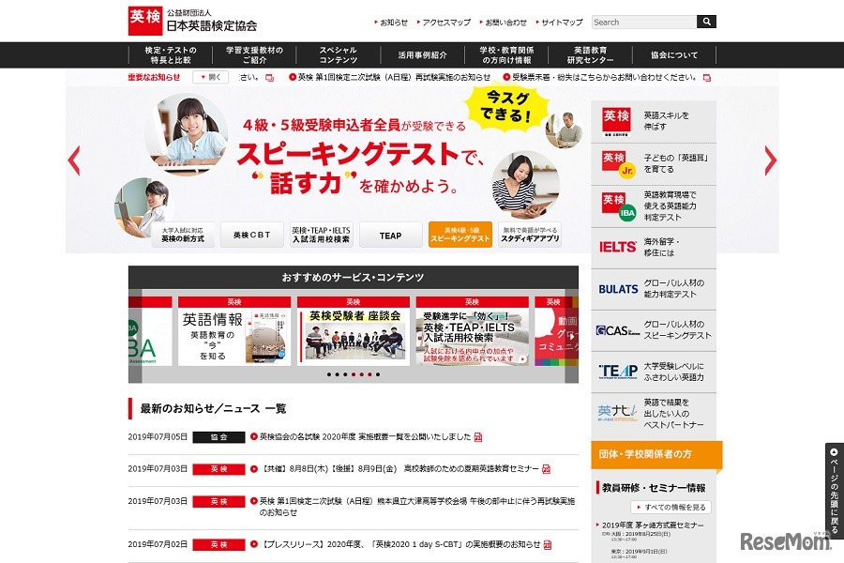Select the fifth carousel pagination dot
The width and height of the screenshot is (844, 563).
pyautogui.click(x=361, y=373)
